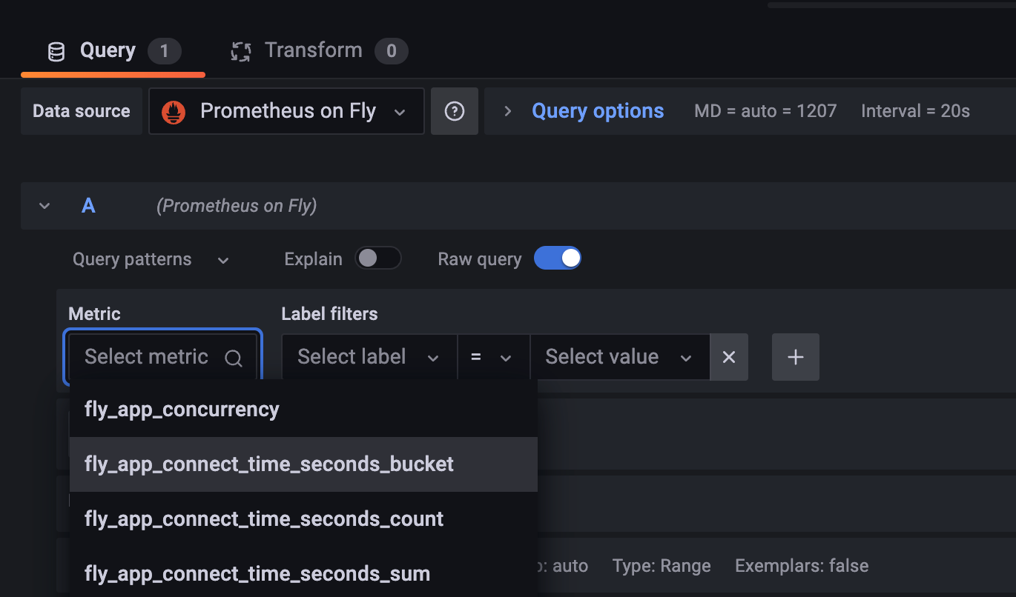Open the Query tab
This screenshot has width=1016, height=597.
click(x=113, y=51)
